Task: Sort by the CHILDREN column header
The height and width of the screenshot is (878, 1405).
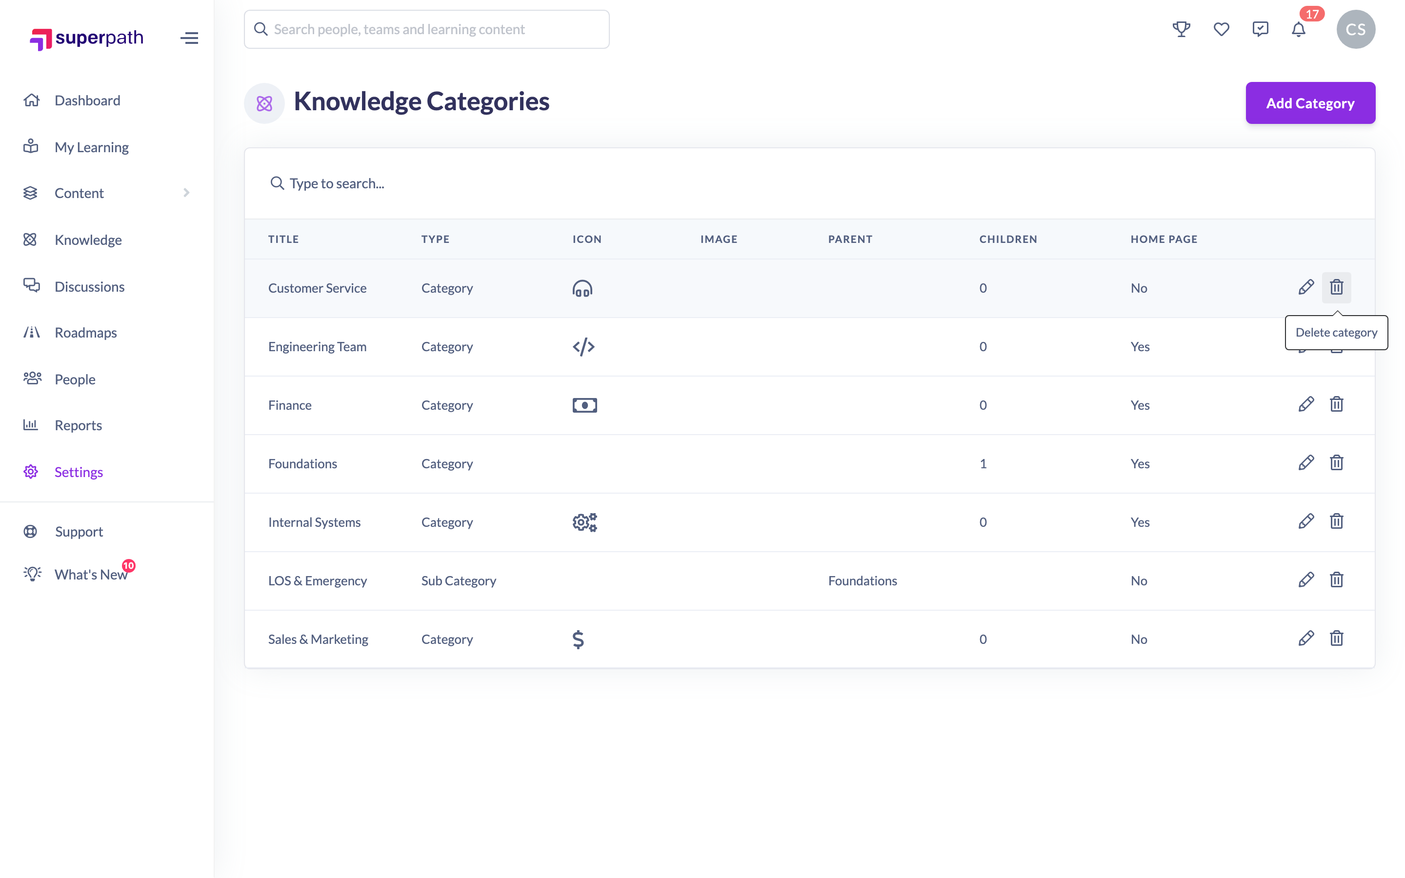Action: pyautogui.click(x=1008, y=239)
